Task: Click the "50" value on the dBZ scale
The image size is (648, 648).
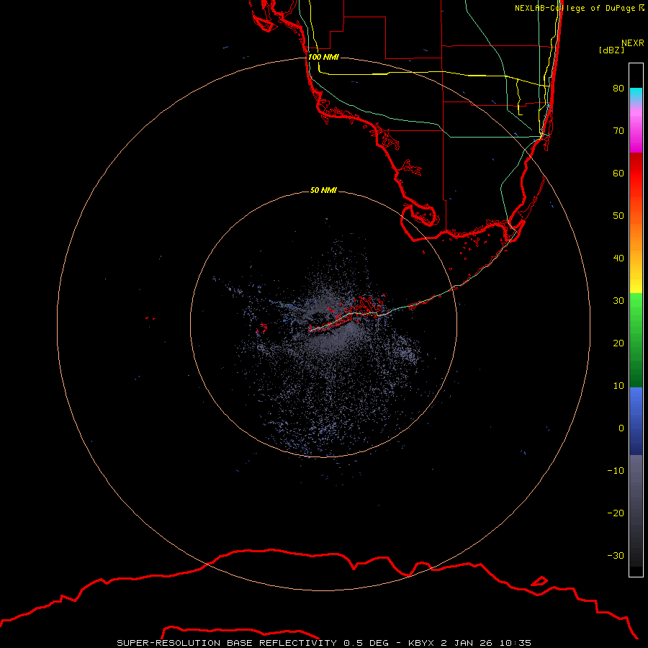Action: [x=618, y=216]
